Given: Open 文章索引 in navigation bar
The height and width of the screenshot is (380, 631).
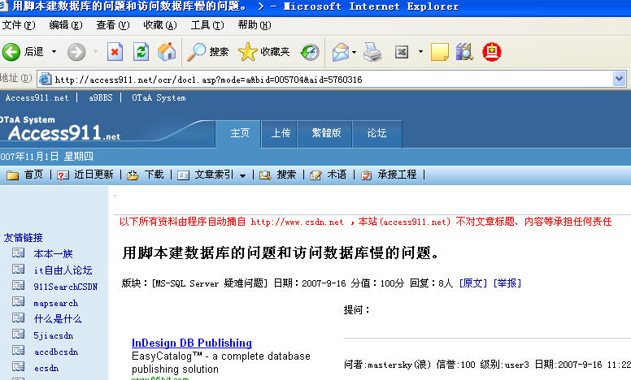Looking at the screenshot, I should [x=214, y=175].
